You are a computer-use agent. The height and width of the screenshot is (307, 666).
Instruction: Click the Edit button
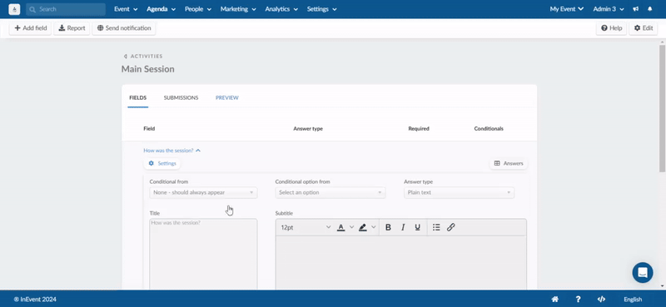pyautogui.click(x=644, y=28)
